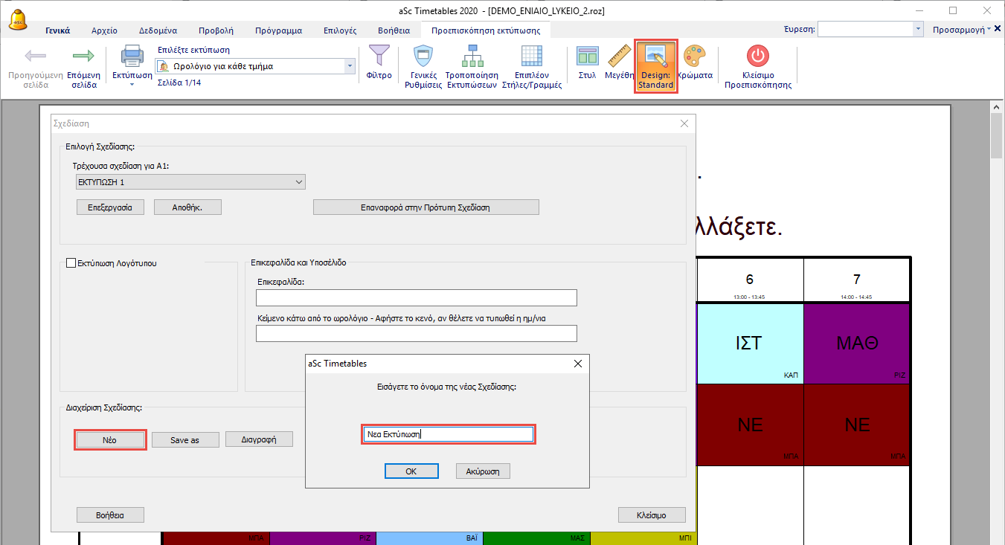The width and height of the screenshot is (1005, 545).
Task: Open Extra Columns/Rows (Επιπλέον Στήλες/Γραμμές) icon
Action: (x=531, y=57)
